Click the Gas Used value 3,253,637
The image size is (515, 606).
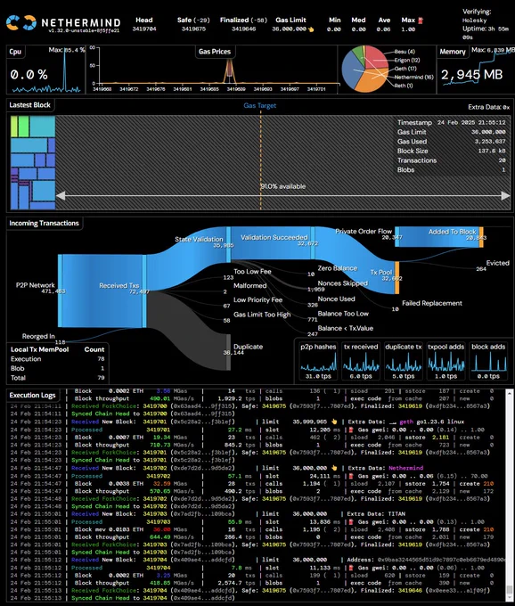[x=490, y=142]
